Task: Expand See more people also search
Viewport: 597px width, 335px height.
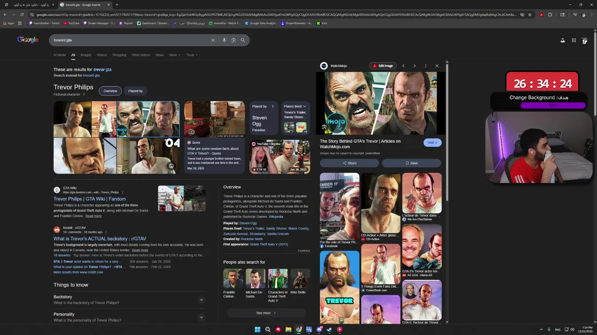Action: (266, 313)
